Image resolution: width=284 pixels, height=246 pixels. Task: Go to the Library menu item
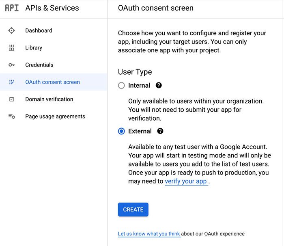34,48
